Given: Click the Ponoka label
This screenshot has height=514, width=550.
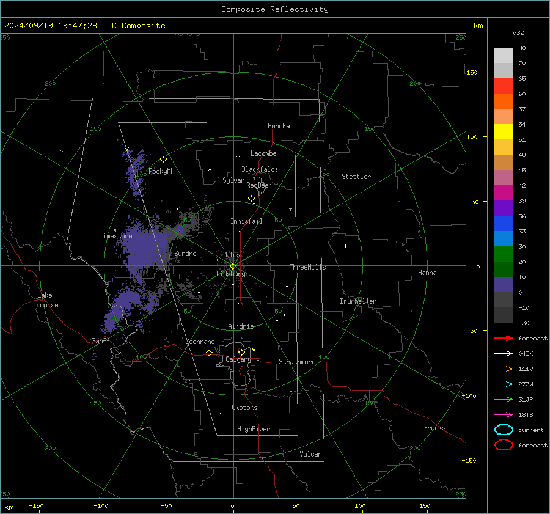Looking at the screenshot, I should click(x=279, y=126).
